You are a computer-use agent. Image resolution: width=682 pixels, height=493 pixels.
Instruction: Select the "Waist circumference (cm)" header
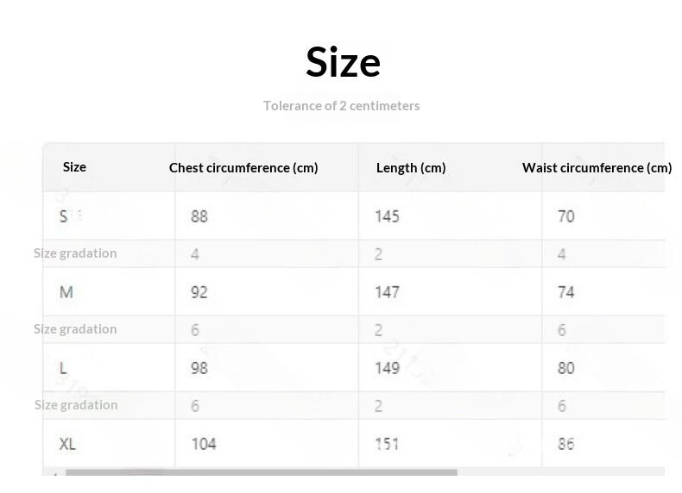pyautogui.click(x=597, y=168)
